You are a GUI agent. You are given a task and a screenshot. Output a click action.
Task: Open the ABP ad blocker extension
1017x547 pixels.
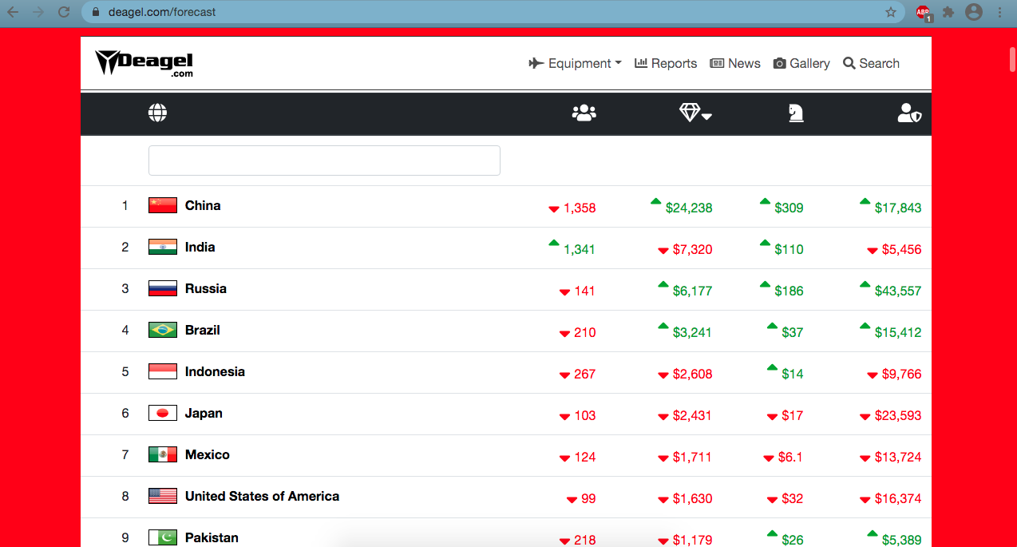(x=924, y=12)
